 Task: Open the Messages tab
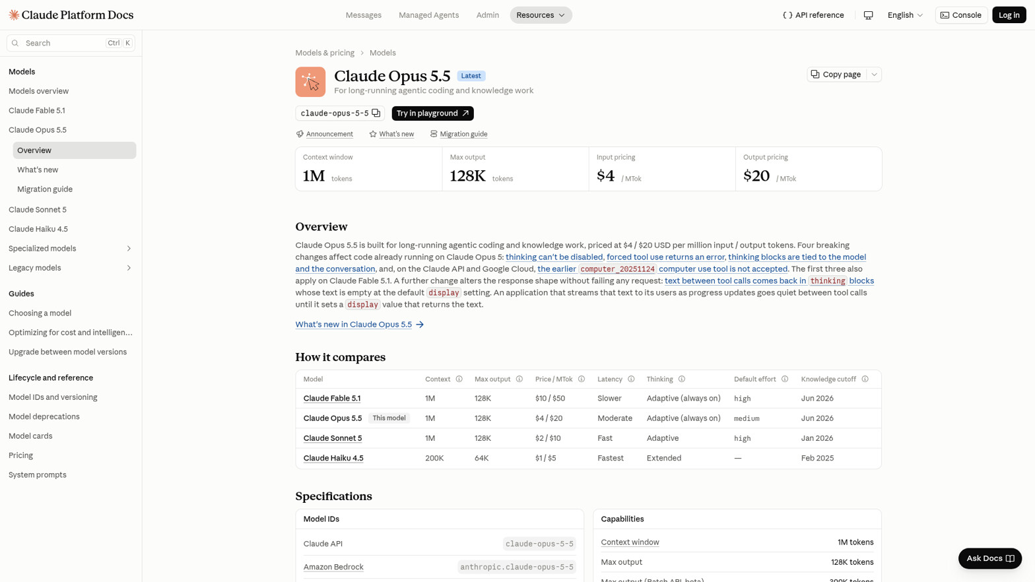(x=364, y=15)
